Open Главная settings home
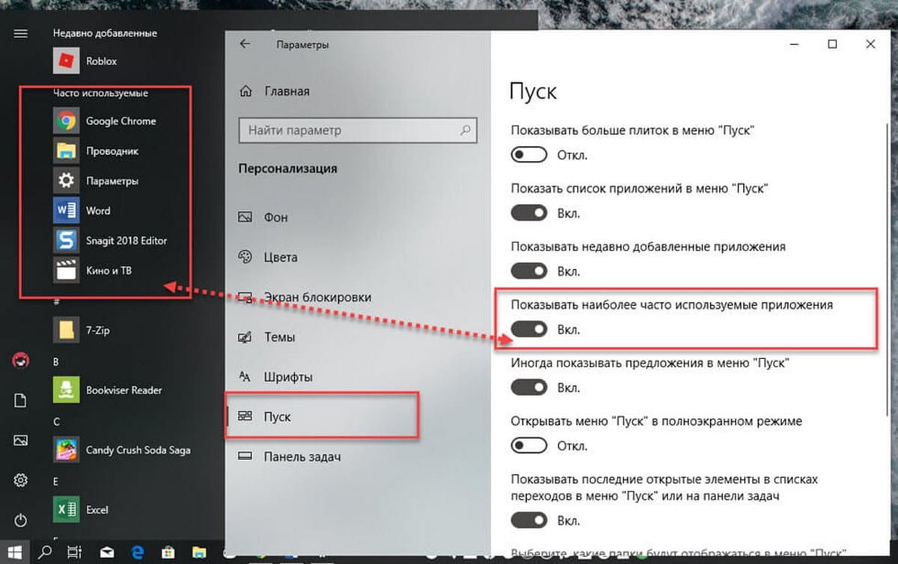This screenshot has height=564, width=898. click(273, 91)
